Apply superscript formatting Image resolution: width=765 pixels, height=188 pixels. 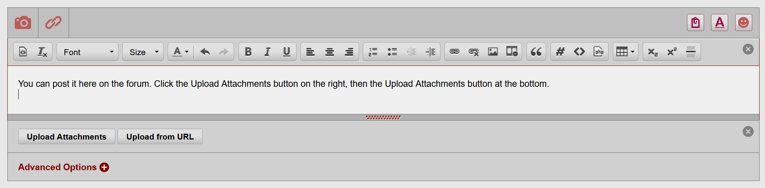[672, 52]
